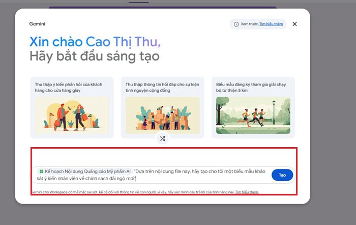The height and width of the screenshot is (225, 356).
Task: Click the Tạo button
Action: click(x=282, y=175)
